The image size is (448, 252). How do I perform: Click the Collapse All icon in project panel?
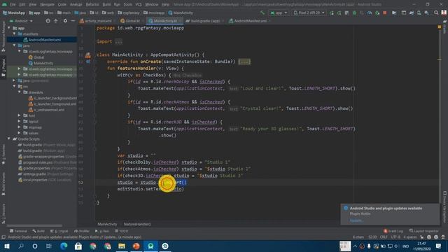coord(56,21)
